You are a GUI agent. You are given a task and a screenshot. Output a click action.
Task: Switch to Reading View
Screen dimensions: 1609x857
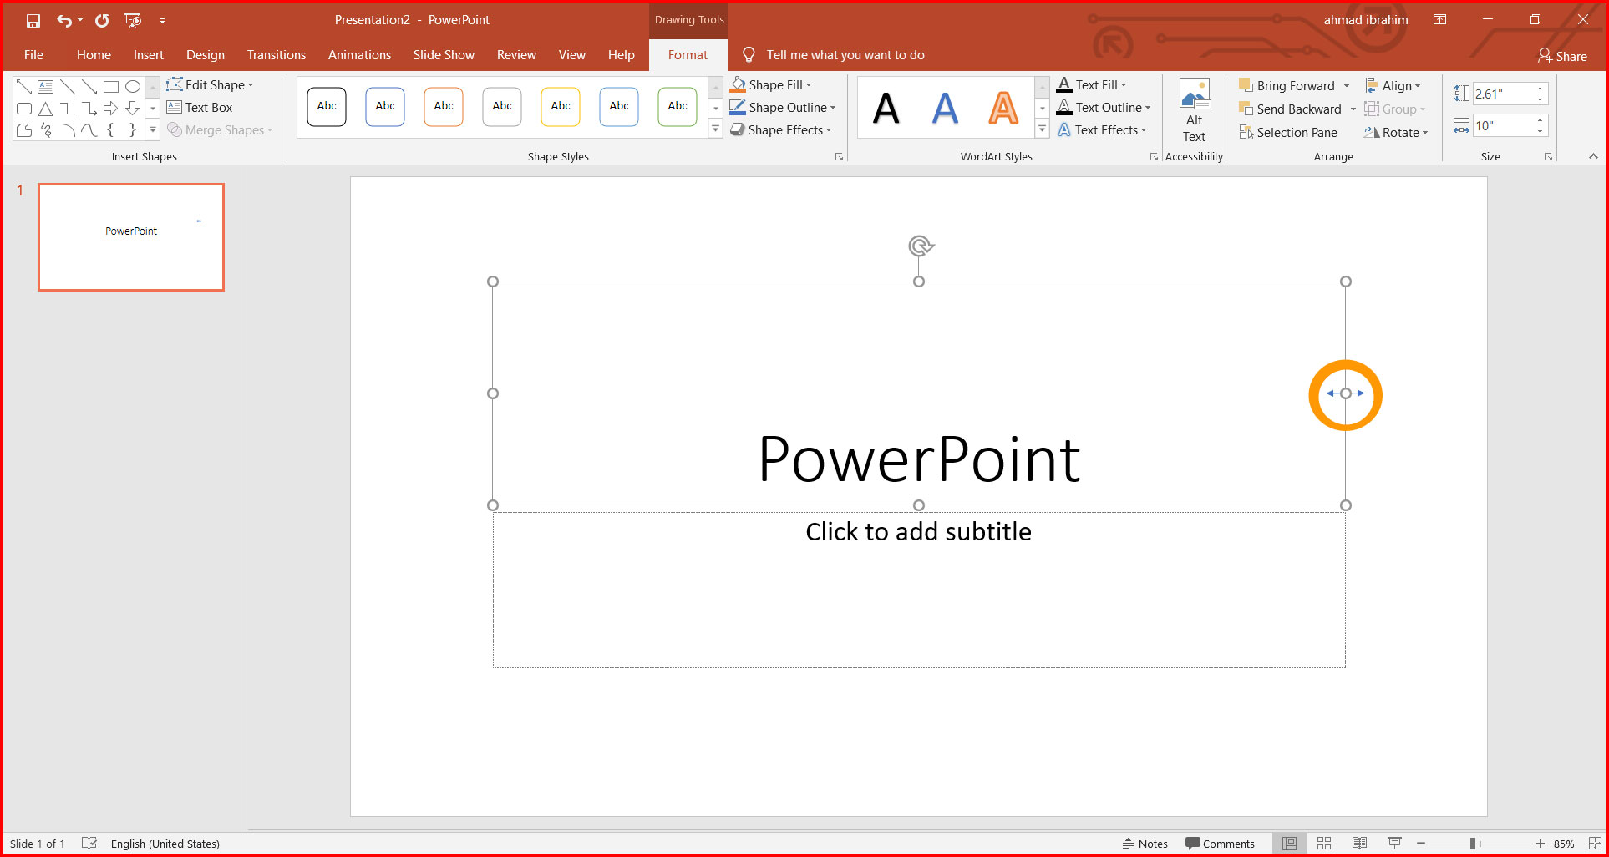click(x=1359, y=844)
